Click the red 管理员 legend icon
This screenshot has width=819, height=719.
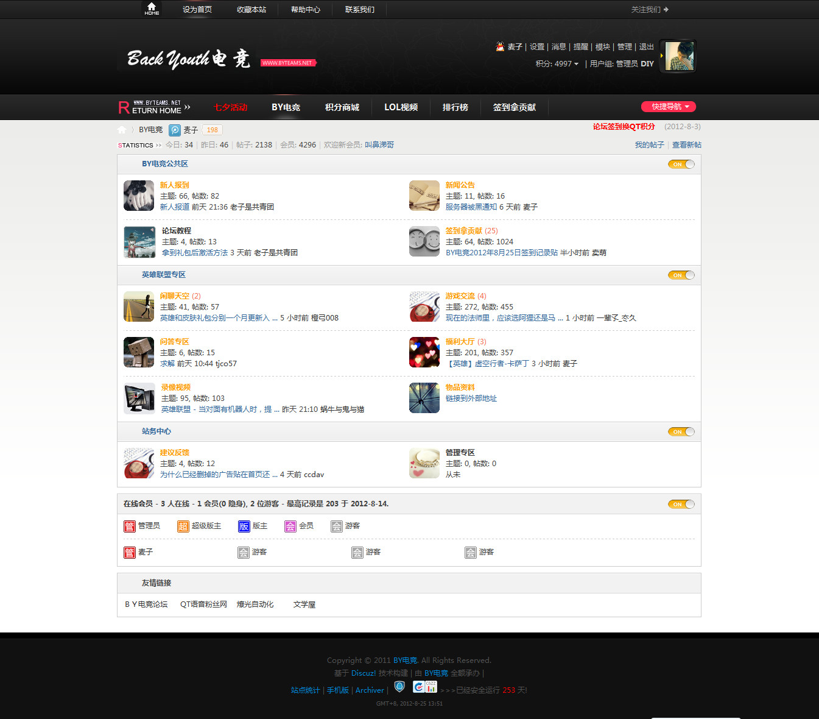pyautogui.click(x=130, y=526)
